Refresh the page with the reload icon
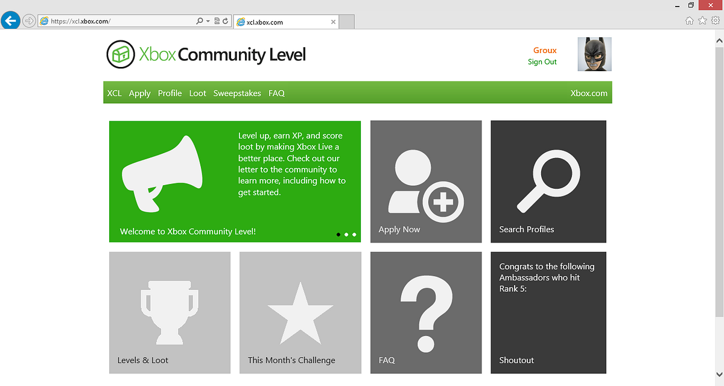Screen dimensions: 724x386 tap(225, 21)
